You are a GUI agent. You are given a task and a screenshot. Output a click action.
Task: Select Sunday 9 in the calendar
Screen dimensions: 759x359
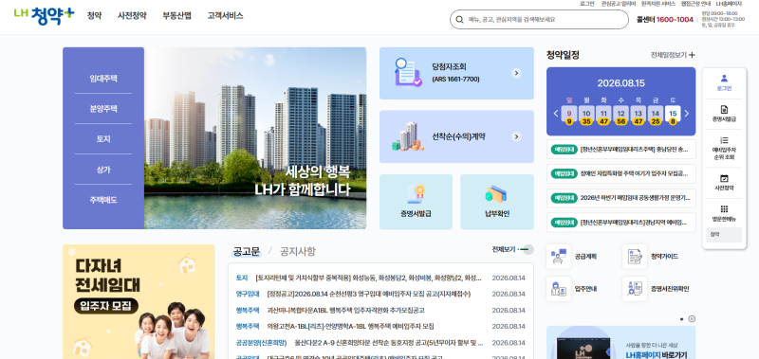568,114
